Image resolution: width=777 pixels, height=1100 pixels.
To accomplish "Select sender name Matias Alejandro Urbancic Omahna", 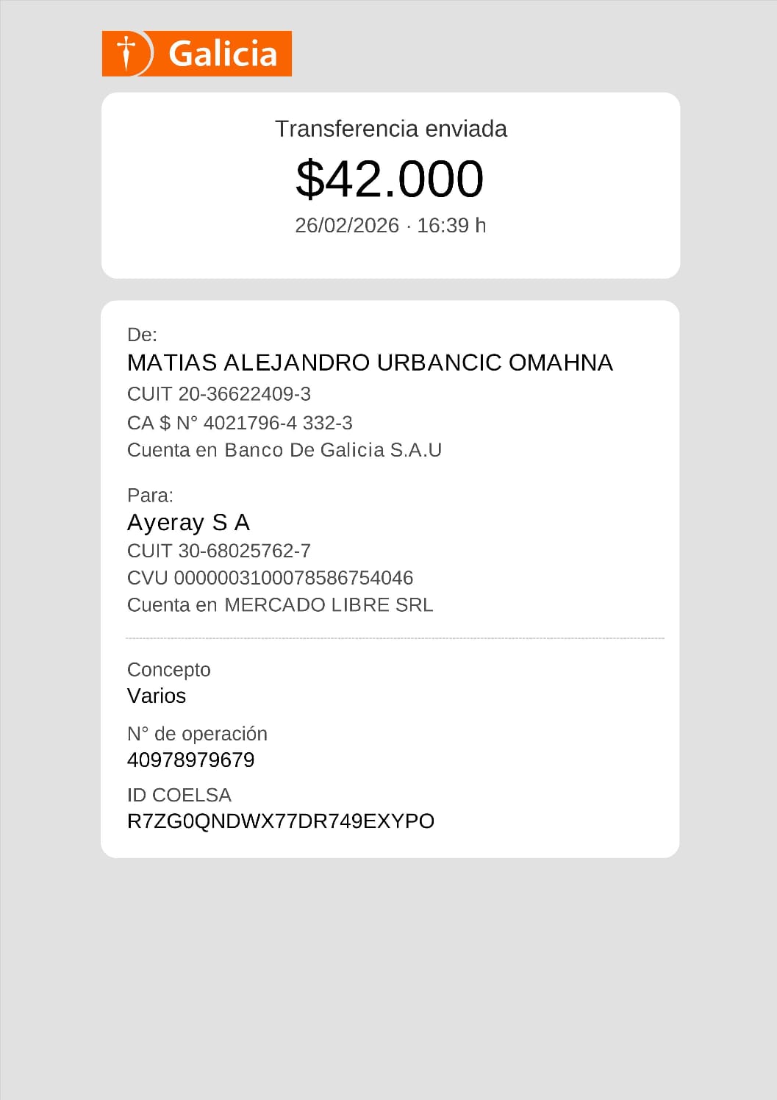I will click(x=370, y=362).
